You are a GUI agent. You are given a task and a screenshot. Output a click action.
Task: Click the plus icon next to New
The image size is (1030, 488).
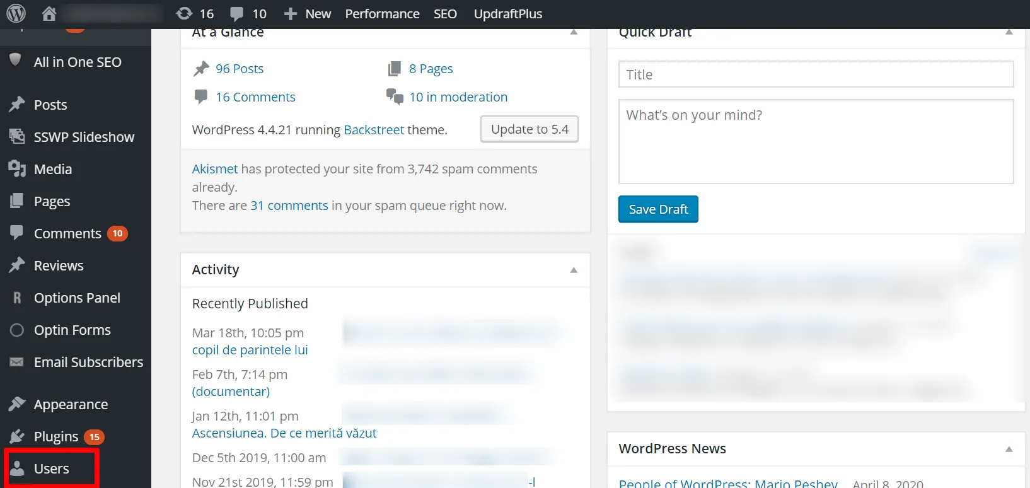click(x=290, y=13)
